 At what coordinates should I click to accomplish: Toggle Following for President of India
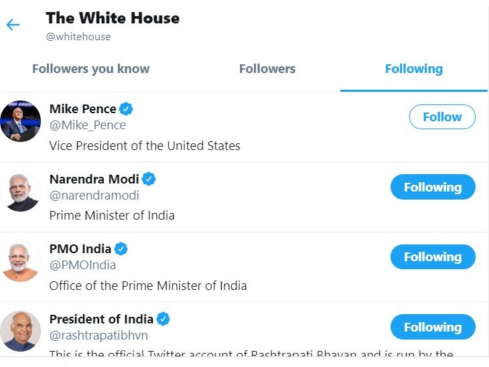tap(433, 327)
